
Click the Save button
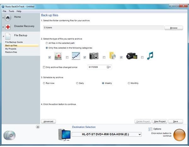[x=175, y=121]
